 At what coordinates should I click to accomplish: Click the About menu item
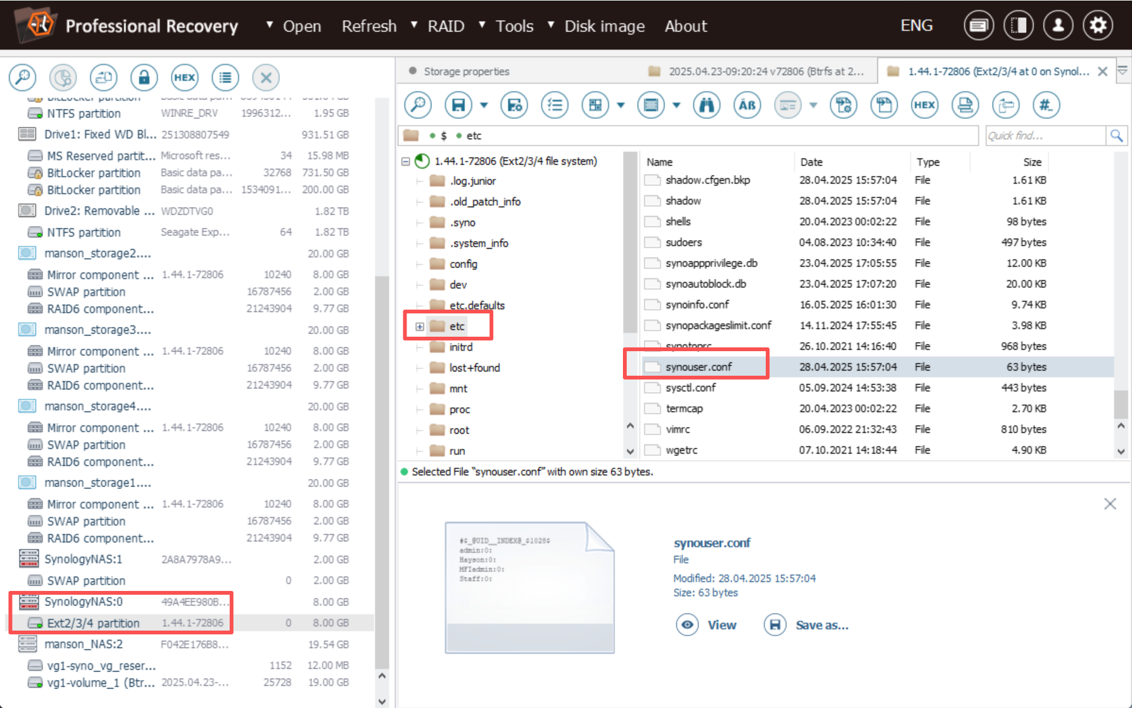(686, 26)
